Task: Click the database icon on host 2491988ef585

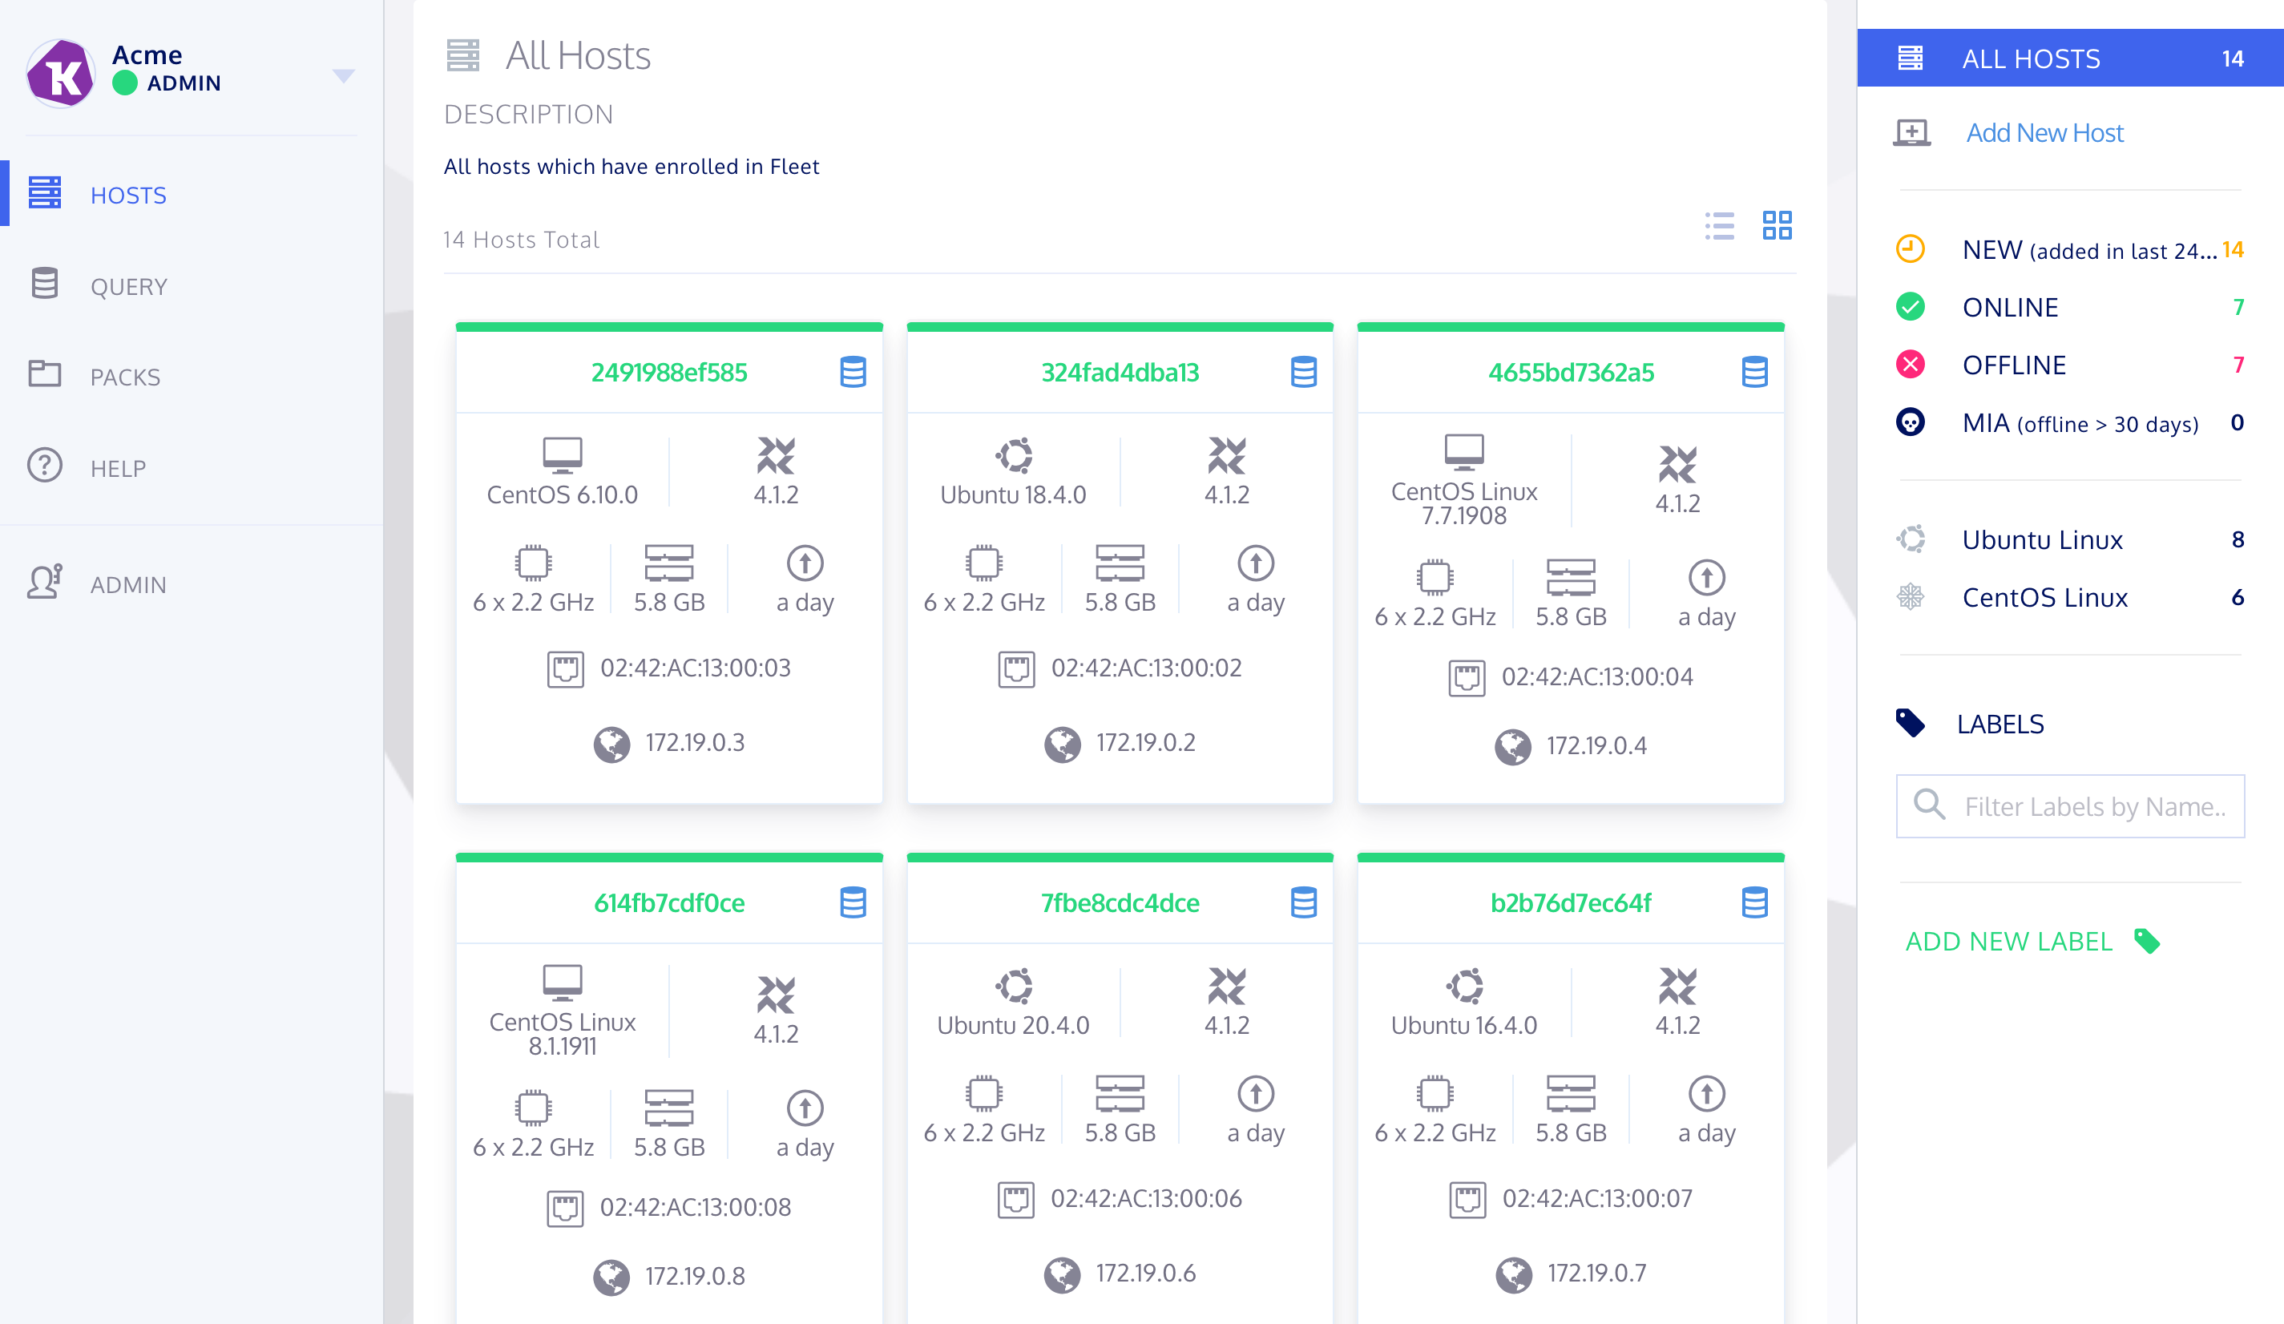Action: pyautogui.click(x=850, y=370)
